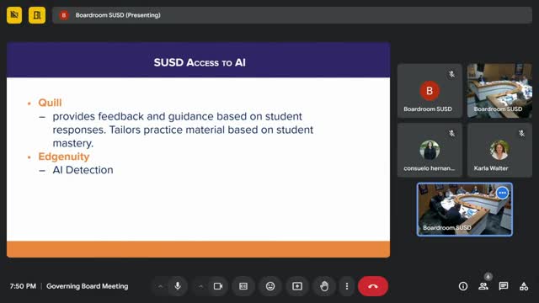The height and width of the screenshot is (303, 539).
Task: Click the Boardroom SUSD (Presenting) label
Action: click(x=118, y=15)
